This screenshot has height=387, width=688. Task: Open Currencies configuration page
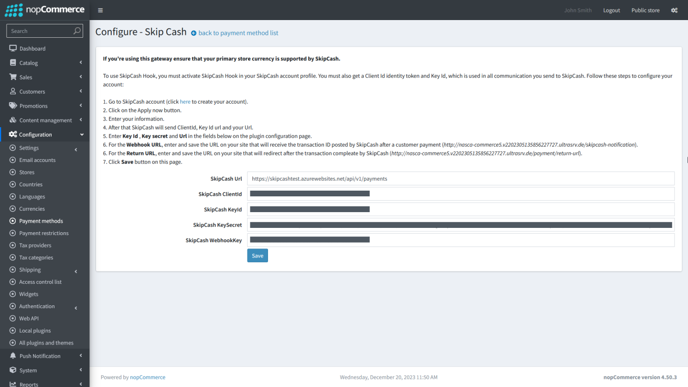coord(32,209)
